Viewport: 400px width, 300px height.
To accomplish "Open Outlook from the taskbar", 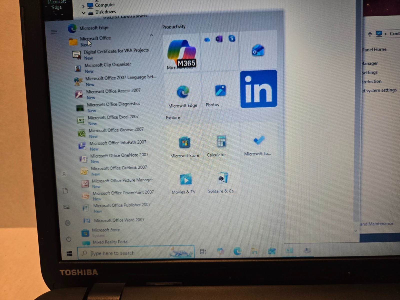I will 272,251.
